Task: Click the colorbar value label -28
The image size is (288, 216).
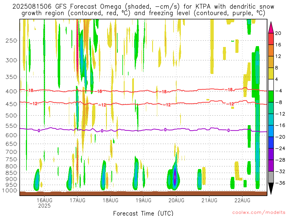Action: [x=280, y=160]
